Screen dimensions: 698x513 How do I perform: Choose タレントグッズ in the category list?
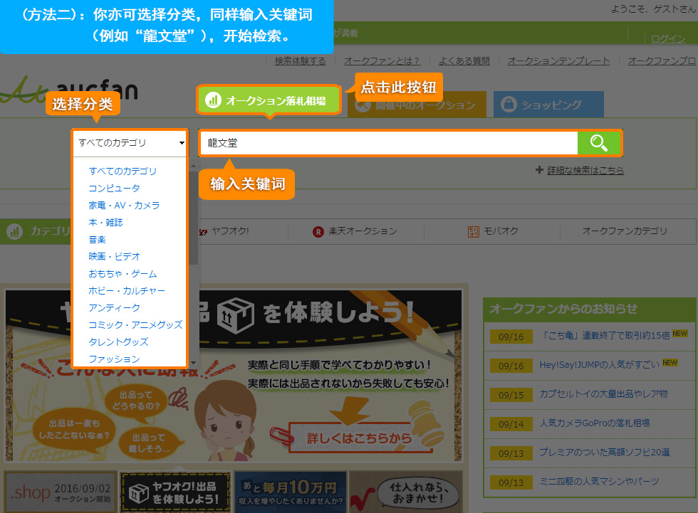click(118, 342)
